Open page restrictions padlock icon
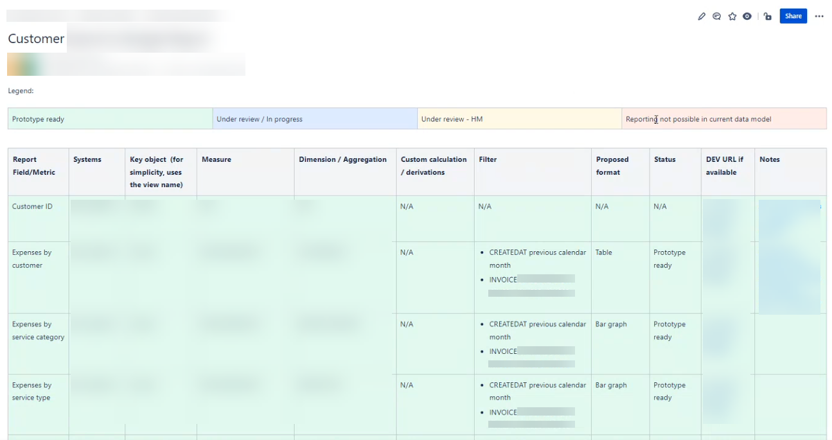This screenshot has width=832, height=440. pyautogui.click(x=768, y=17)
